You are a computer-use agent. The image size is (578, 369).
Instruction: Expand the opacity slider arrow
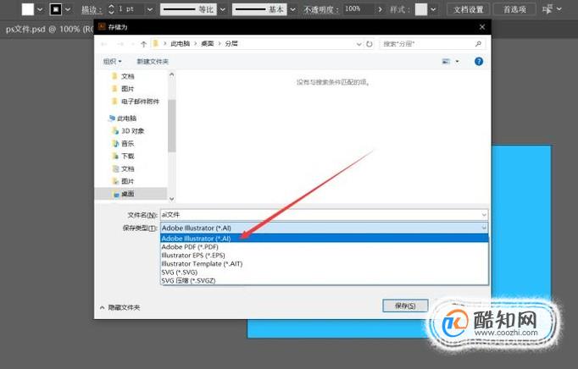point(380,9)
